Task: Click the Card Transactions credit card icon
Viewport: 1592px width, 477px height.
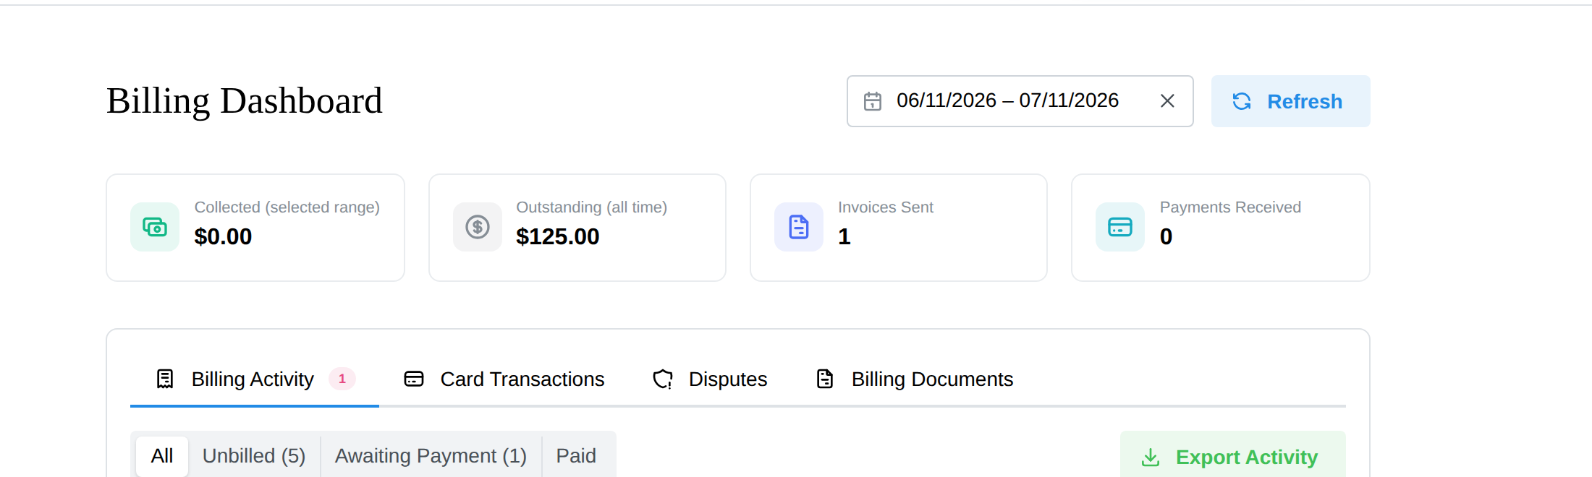Action: (x=414, y=379)
